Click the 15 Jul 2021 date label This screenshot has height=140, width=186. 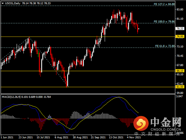(x=43, y=137)
